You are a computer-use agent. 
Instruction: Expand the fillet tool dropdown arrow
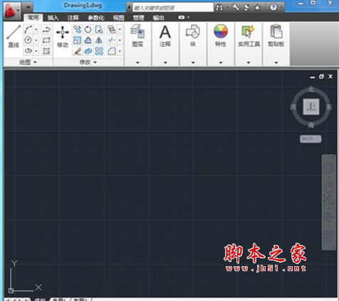120,51
